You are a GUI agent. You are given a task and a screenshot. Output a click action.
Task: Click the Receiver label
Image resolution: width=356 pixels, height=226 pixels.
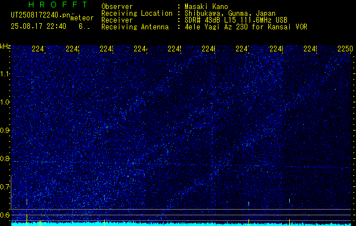point(117,20)
